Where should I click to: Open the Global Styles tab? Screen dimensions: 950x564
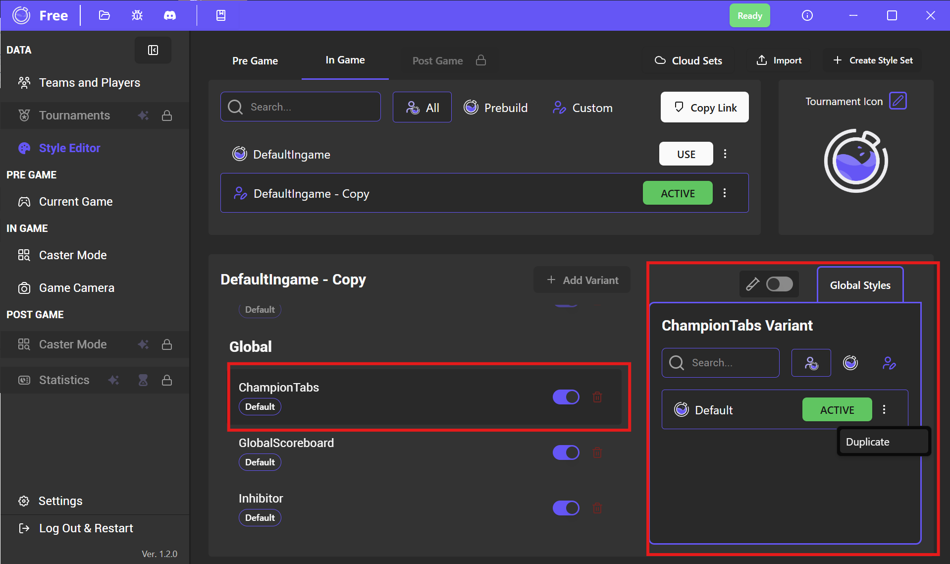coord(860,285)
